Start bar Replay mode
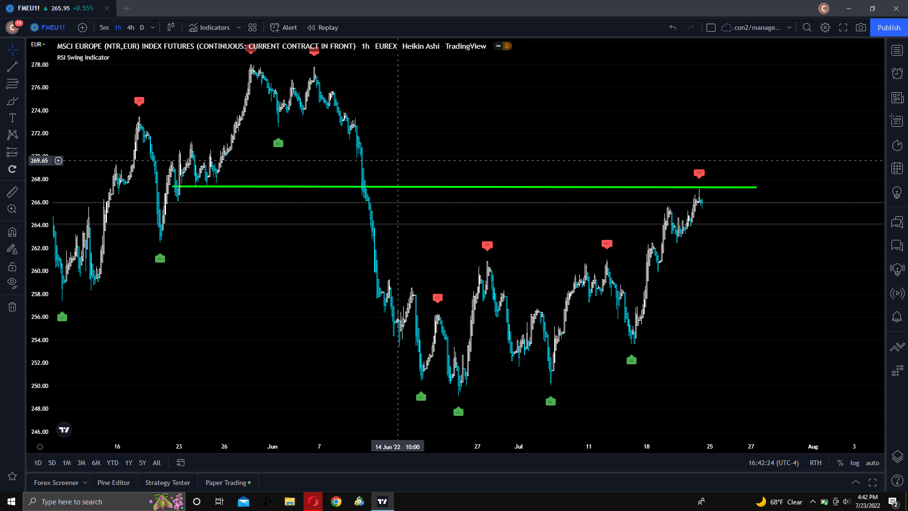 323,27
